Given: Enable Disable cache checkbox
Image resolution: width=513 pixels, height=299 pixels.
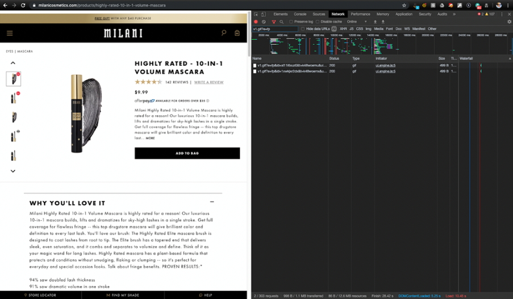Looking at the screenshot, I should click(x=318, y=22).
